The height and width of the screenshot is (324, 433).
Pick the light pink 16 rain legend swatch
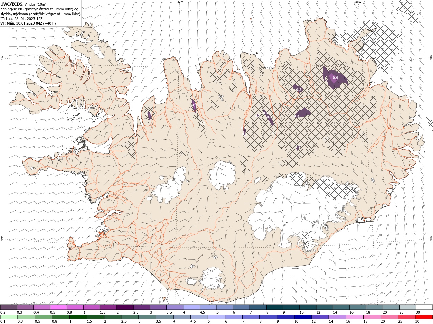click(355, 317)
